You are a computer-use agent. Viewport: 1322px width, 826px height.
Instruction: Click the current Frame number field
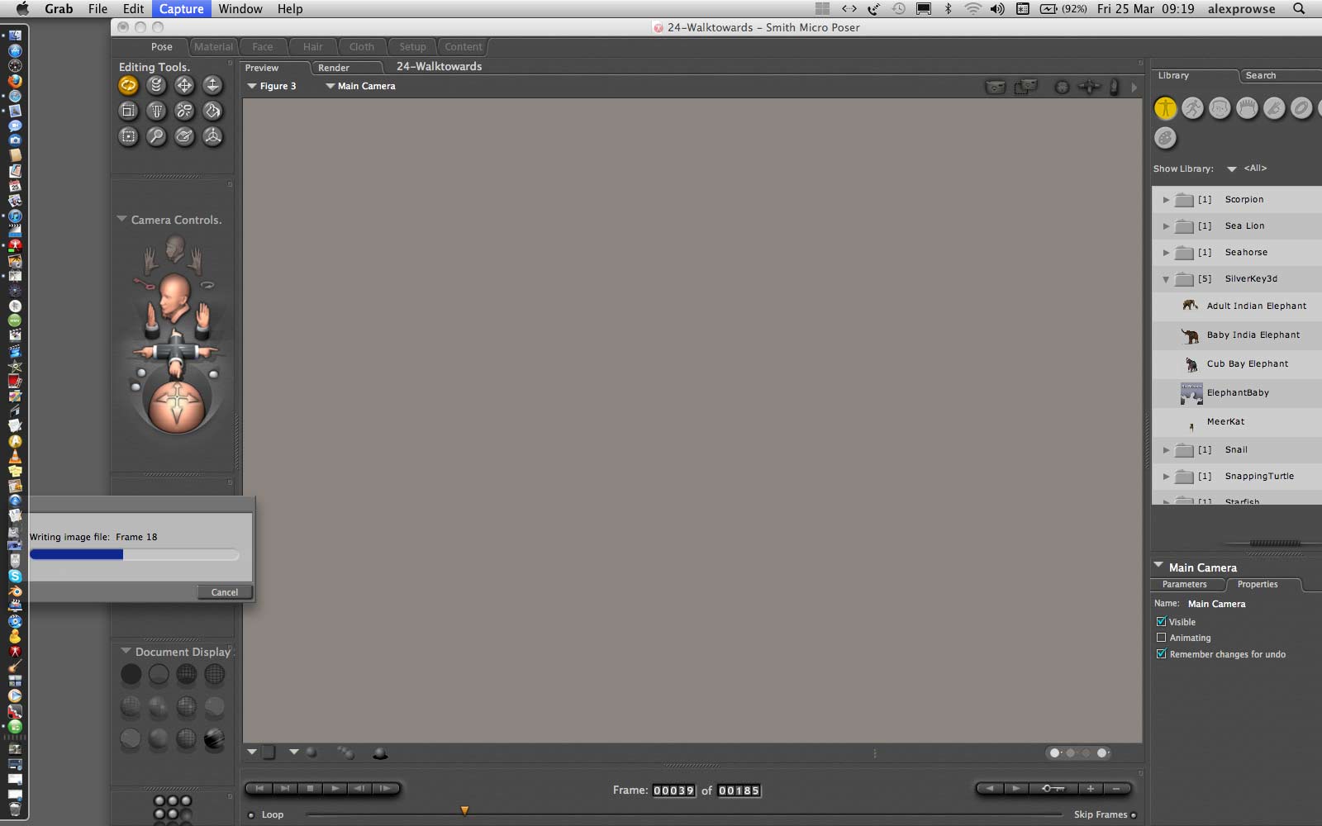(674, 790)
